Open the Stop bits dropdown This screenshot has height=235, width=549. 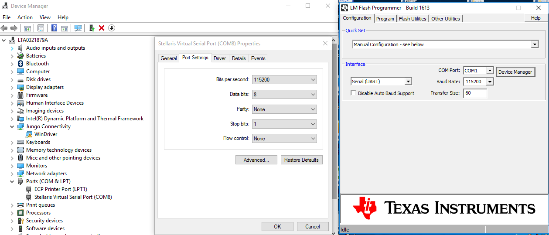[x=284, y=124]
